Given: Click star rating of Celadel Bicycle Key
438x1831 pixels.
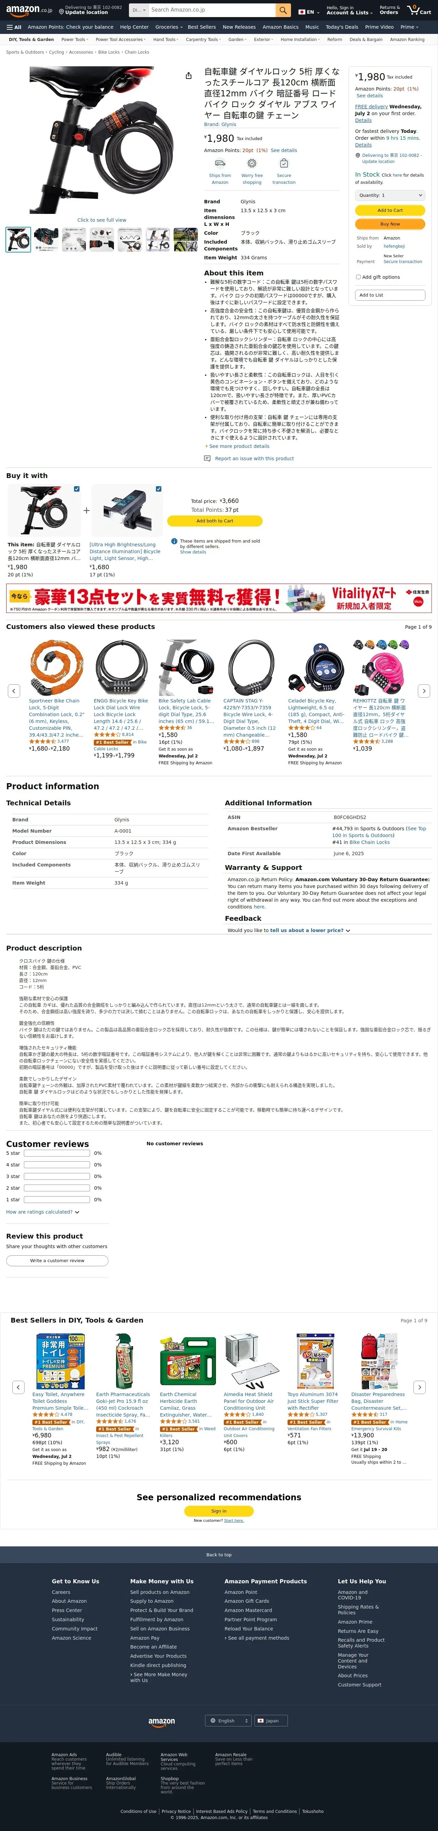Looking at the screenshot, I should (x=302, y=728).
